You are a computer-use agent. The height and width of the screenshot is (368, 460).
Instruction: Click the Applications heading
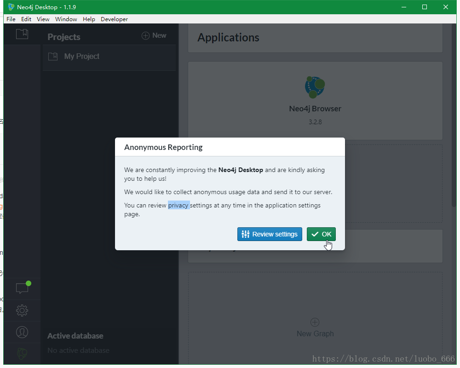coord(228,38)
